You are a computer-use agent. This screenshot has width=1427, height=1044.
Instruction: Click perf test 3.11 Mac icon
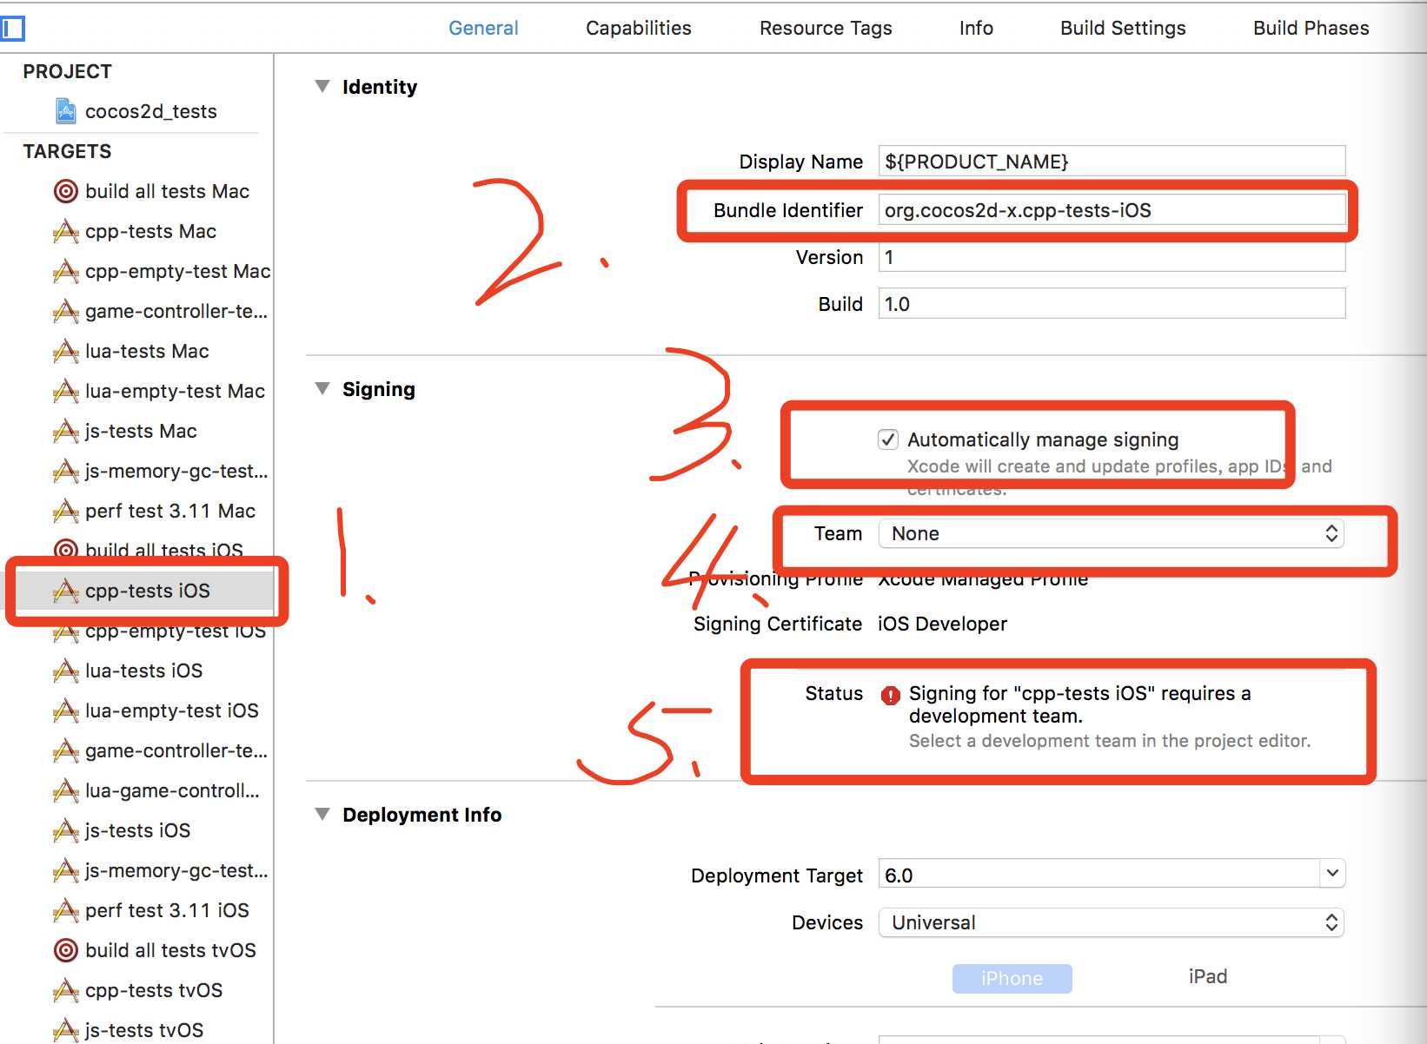pyautogui.click(x=65, y=511)
